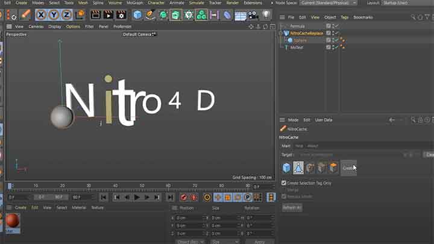434x244 pixels.
Task: Click the green gear MoGraph icon
Action: [189, 14]
